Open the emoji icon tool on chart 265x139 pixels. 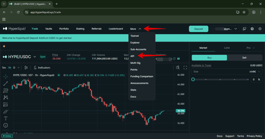(5, 125)
